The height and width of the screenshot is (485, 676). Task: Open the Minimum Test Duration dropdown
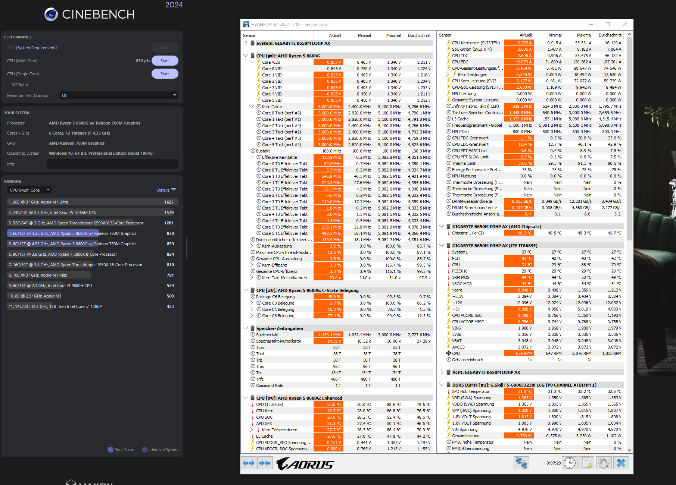click(119, 95)
